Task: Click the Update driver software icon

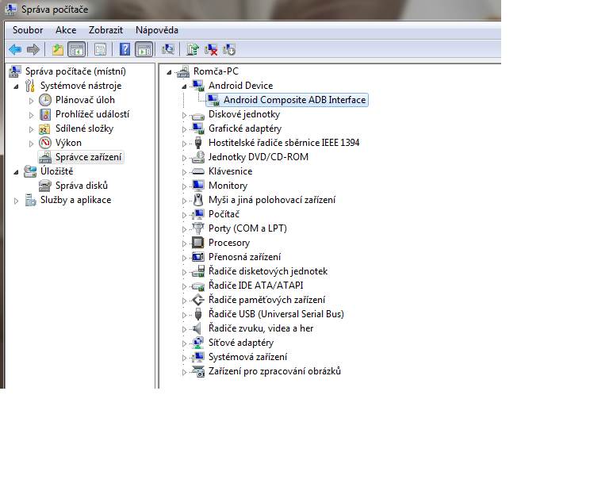Action: click(193, 49)
